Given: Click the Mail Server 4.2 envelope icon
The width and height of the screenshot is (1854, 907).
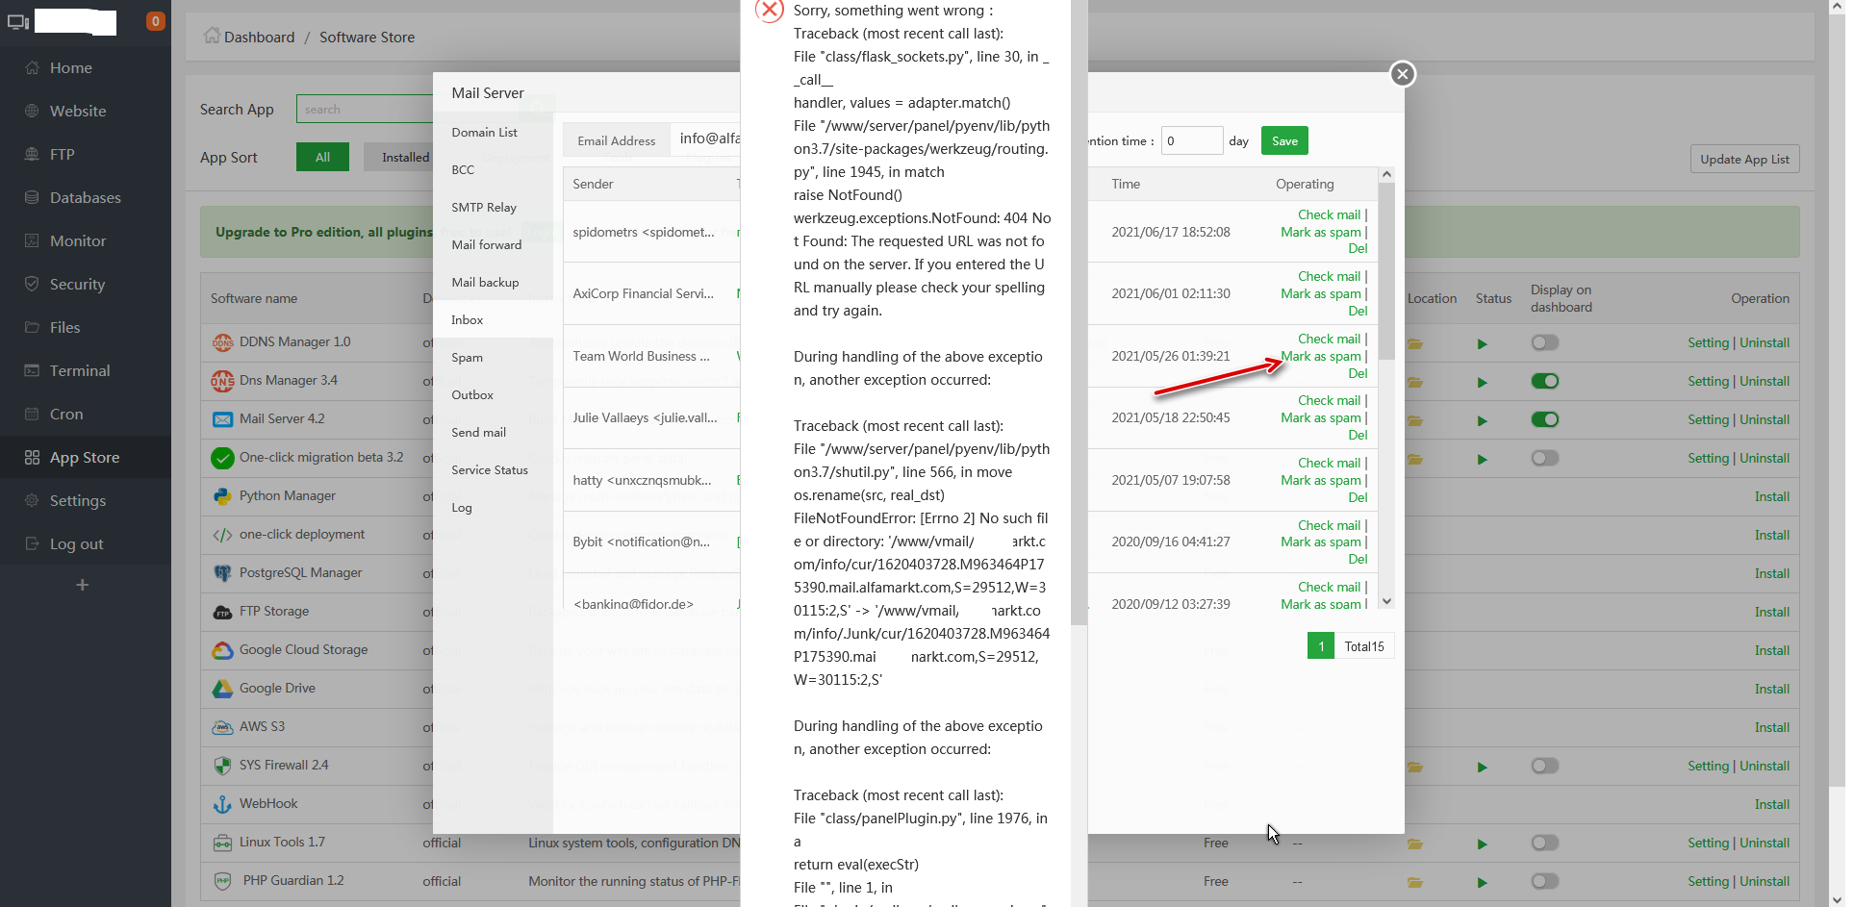Looking at the screenshot, I should pos(222,419).
